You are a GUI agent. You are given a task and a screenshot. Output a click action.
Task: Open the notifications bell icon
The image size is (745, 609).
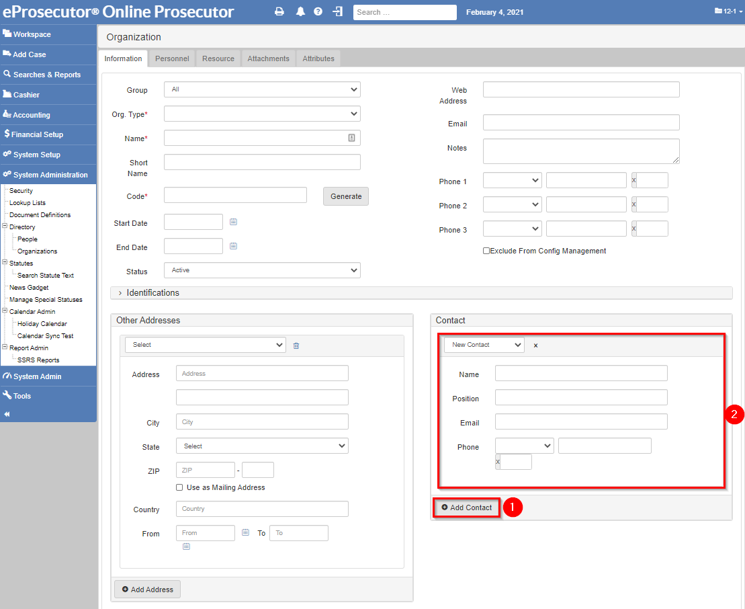coord(300,11)
